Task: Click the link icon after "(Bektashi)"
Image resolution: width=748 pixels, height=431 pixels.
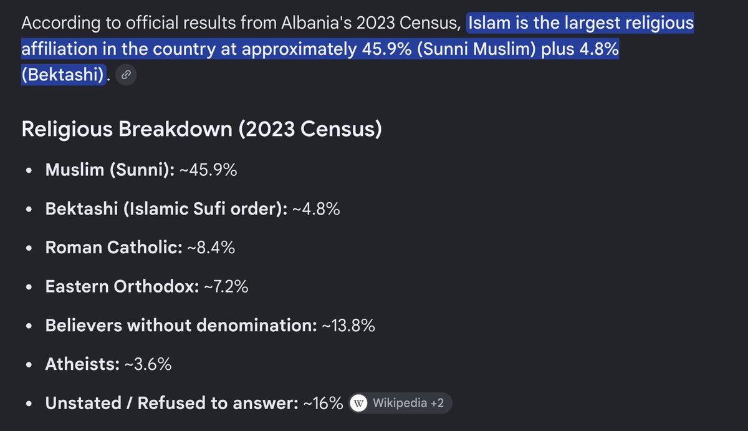Action: [x=125, y=75]
